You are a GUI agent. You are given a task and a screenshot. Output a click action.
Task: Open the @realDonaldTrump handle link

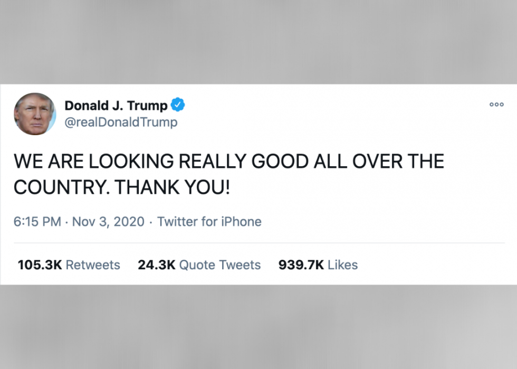[121, 122]
